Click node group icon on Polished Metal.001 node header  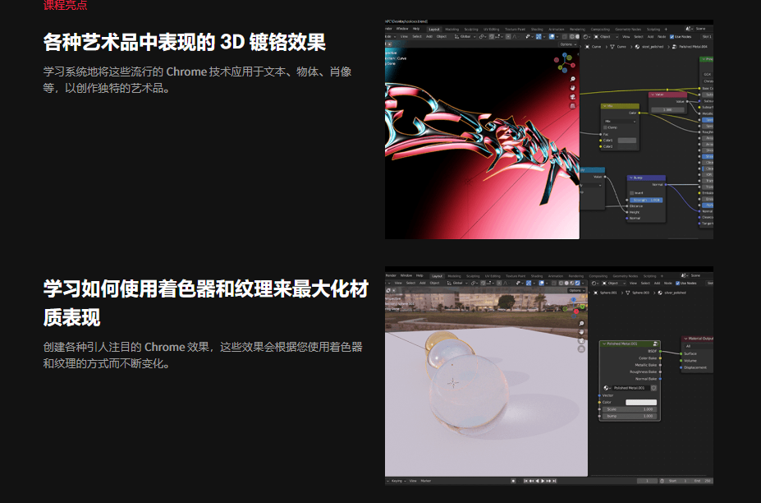656,344
